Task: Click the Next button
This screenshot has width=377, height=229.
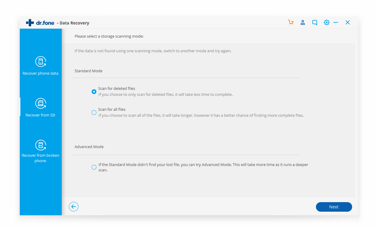Action: [334, 207]
